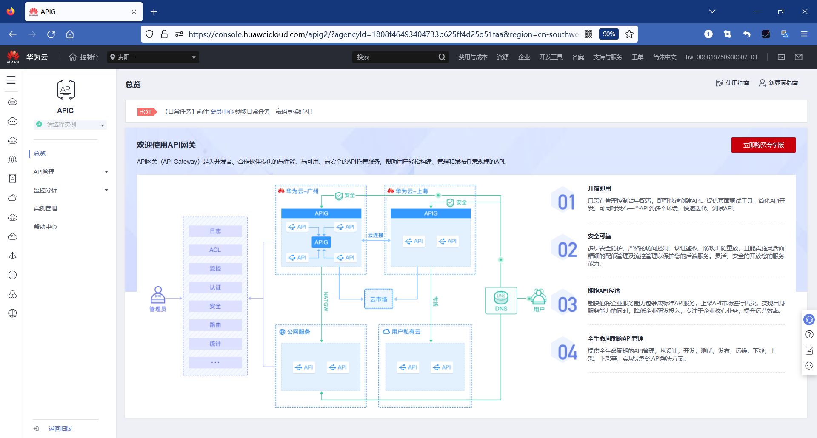Screen dimensions: 817x438
Task: Click the second cloud sidebar icon
Action: click(13, 121)
